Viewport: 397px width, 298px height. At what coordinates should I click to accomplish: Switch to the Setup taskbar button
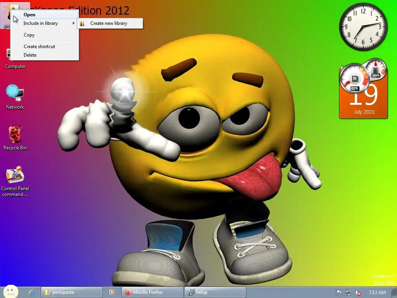pyautogui.click(x=215, y=292)
